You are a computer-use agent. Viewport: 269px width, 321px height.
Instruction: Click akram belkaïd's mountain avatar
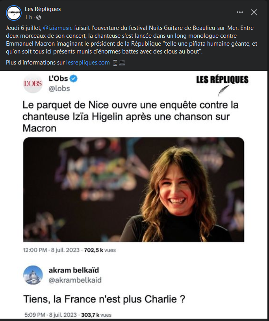(x=33, y=275)
